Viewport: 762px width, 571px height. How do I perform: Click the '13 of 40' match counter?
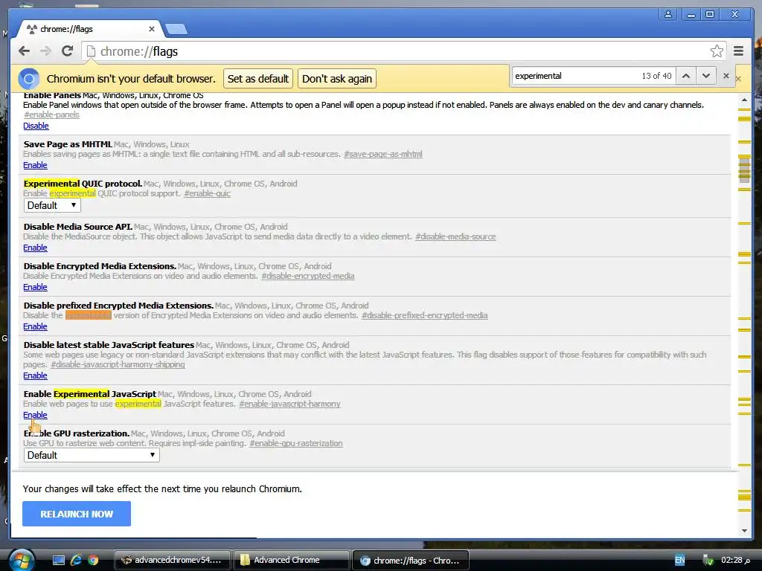tap(656, 76)
